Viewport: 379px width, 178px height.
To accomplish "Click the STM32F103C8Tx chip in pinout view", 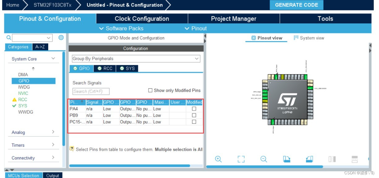I will (287, 100).
